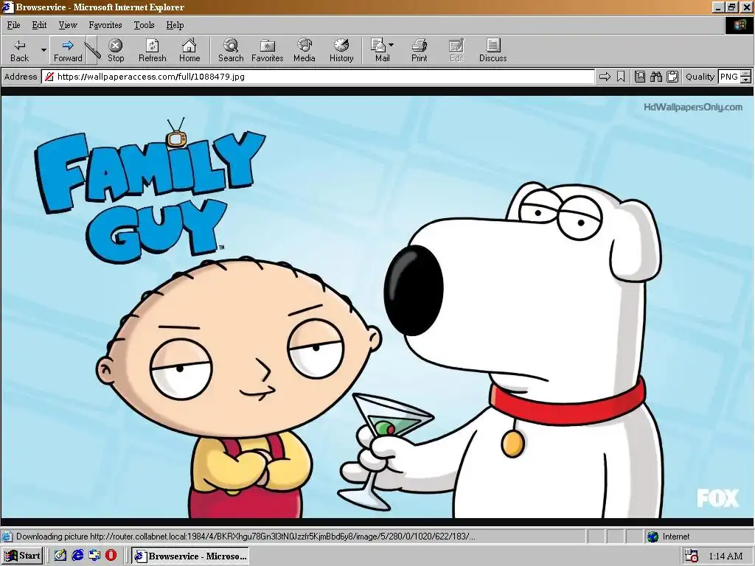The image size is (755, 566).
Task: Click the sync arrows quick launch icon
Action: tap(94, 556)
